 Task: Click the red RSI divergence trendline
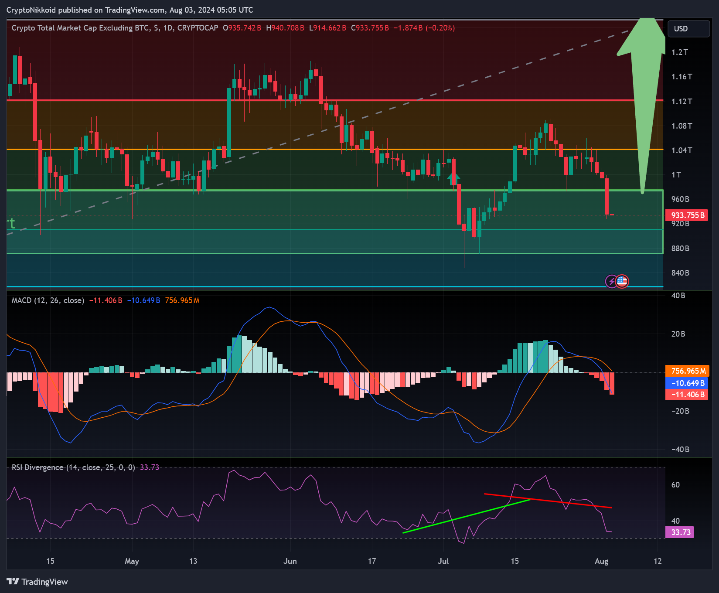[548, 501]
